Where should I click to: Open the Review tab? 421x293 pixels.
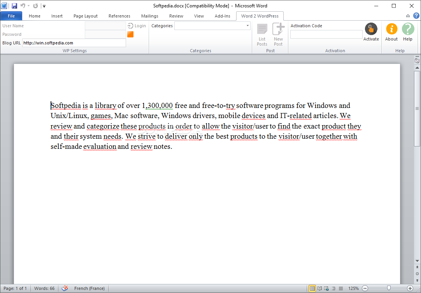(176, 16)
